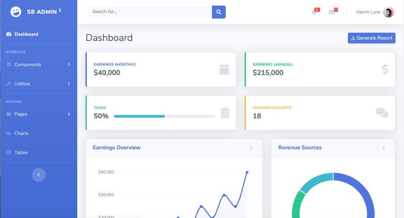Viewport: 404px width, 218px height.
Task: Expand the Components sidebar menu
Action: tap(38, 65)
